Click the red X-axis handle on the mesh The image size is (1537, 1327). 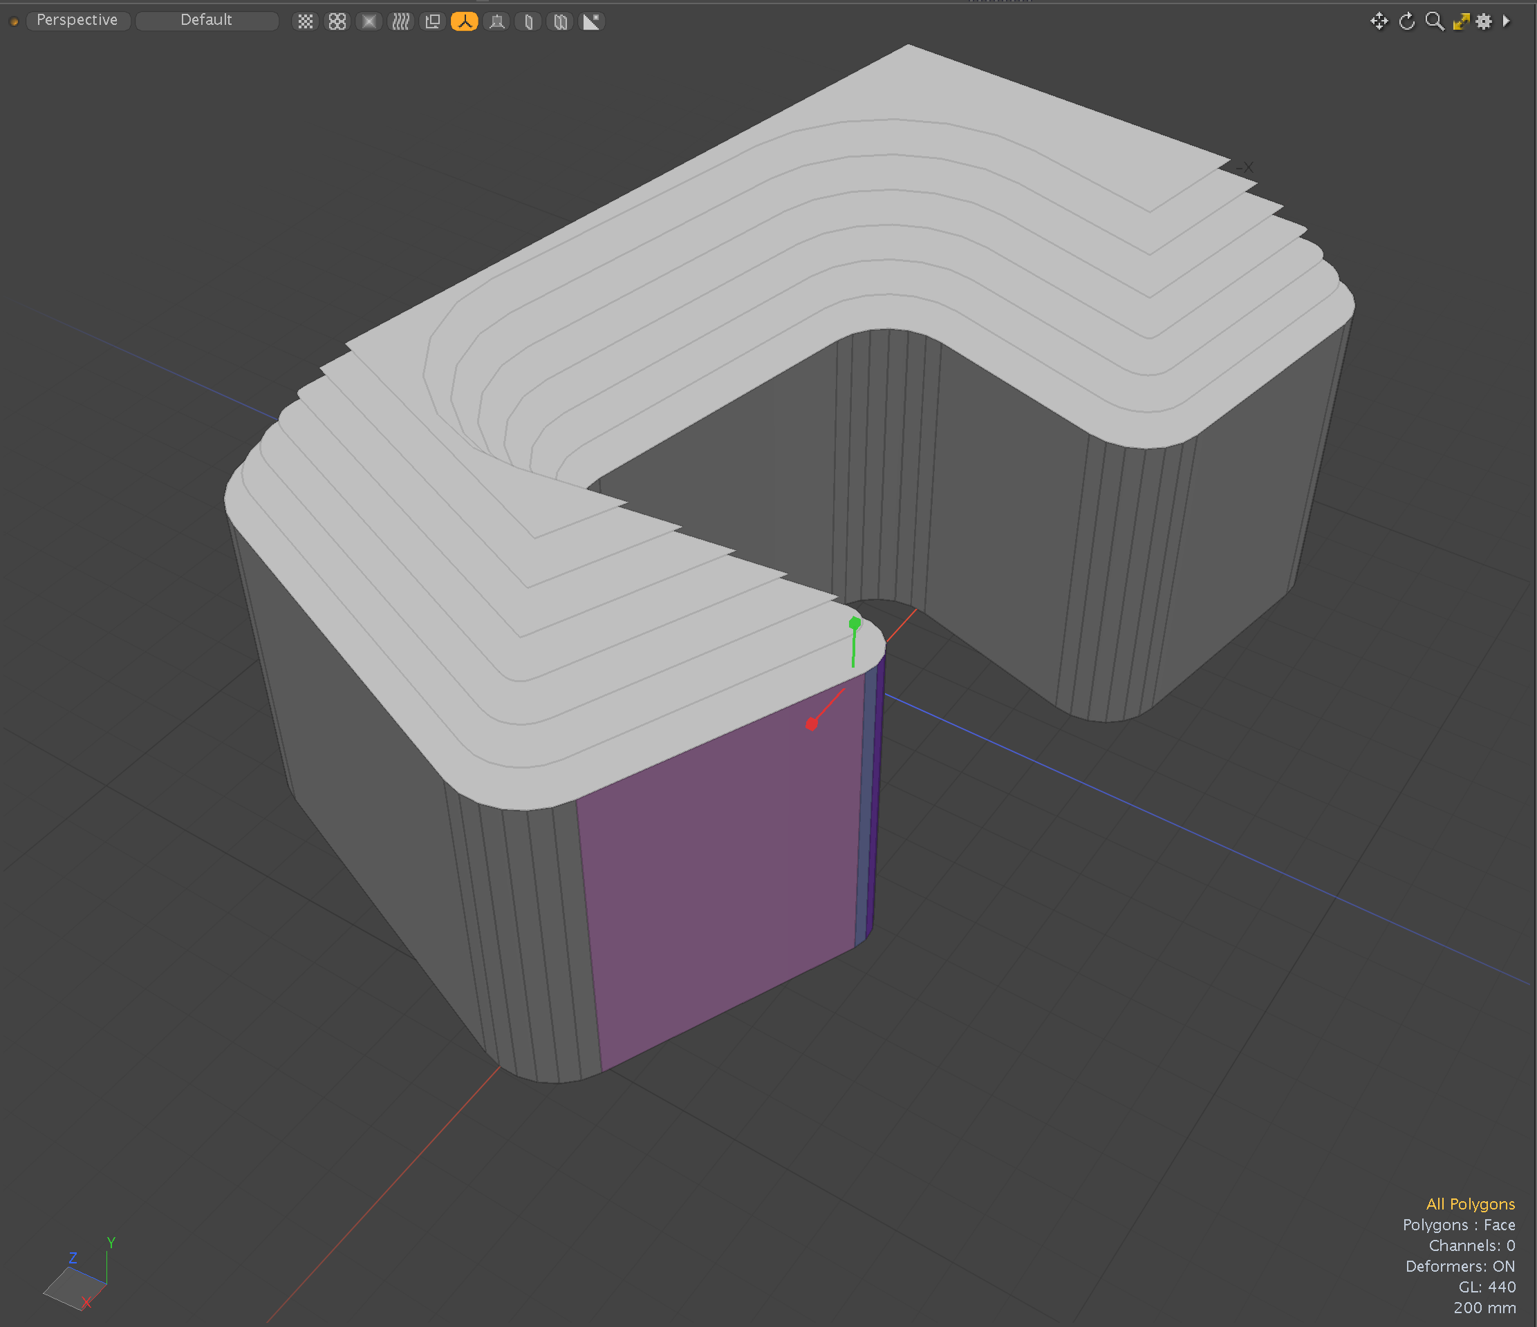[x=812, y=724]
